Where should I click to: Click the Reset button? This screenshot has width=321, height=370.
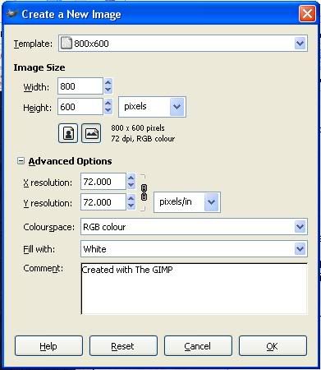click(x=123, y=346)
